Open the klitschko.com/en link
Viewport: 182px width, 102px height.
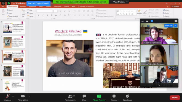[68, 34]
